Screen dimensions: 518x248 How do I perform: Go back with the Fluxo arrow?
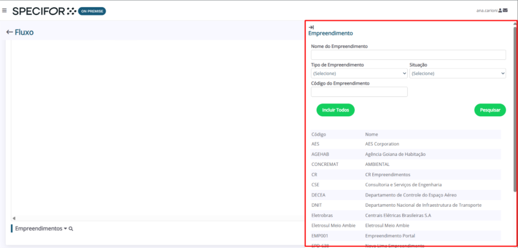10,32
